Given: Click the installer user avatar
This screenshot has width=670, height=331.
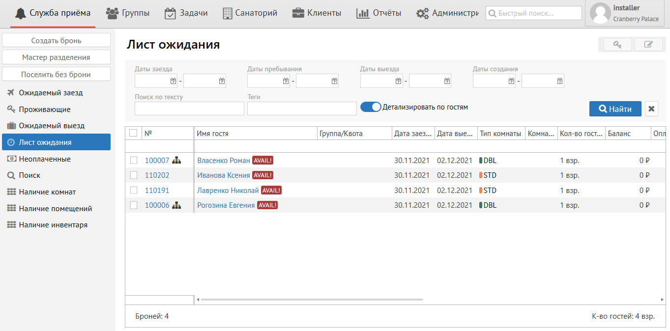Looking at the screenshot, I should [x=600, y=13].
